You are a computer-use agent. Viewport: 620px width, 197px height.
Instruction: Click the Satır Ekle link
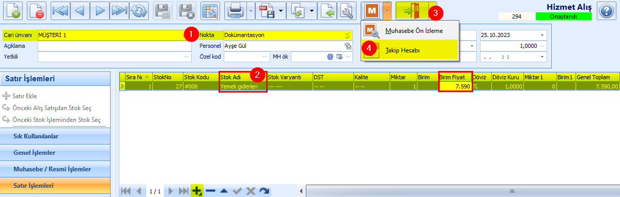pyautogui.click(x=24, y=96)
